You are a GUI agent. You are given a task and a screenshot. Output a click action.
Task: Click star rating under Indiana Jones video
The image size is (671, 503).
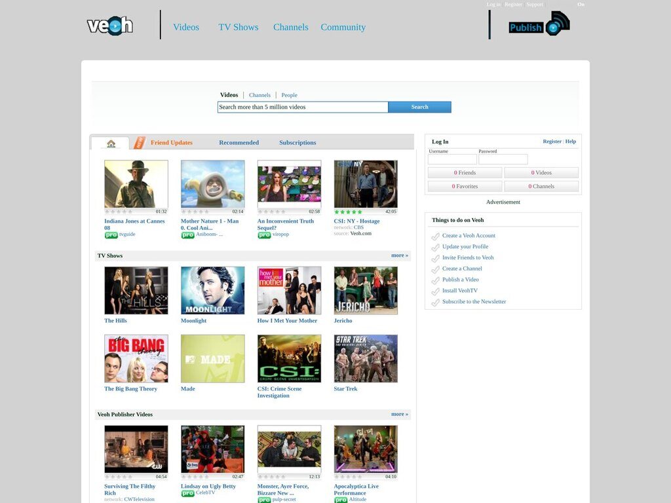tap(119, 212)
